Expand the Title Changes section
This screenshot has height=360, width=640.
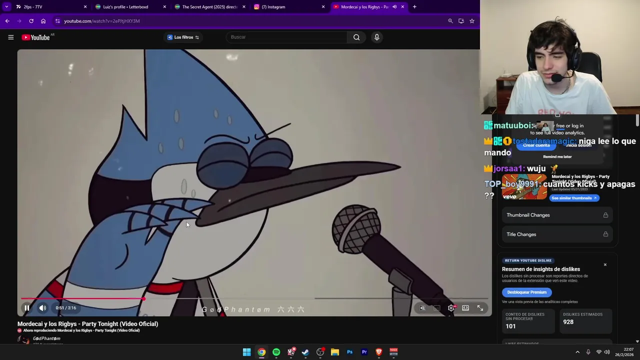[x=557, y=234]
